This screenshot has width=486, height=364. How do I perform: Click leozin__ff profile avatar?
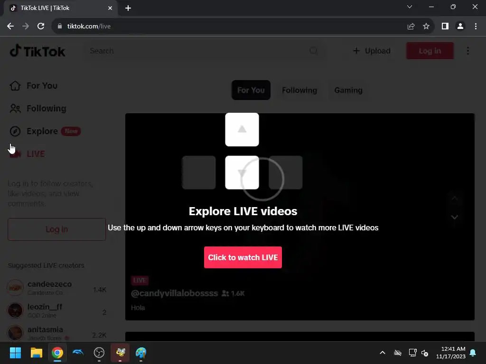click(15, 310)
